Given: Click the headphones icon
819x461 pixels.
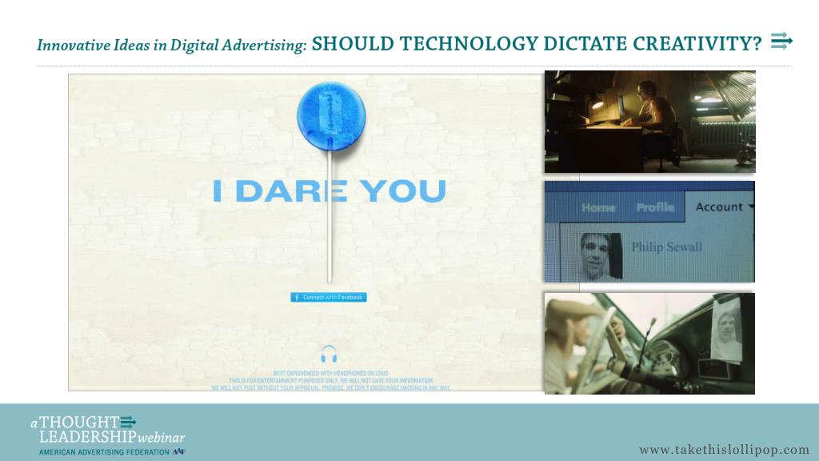Looking at the screenshot, I should (x=329, y=355).
